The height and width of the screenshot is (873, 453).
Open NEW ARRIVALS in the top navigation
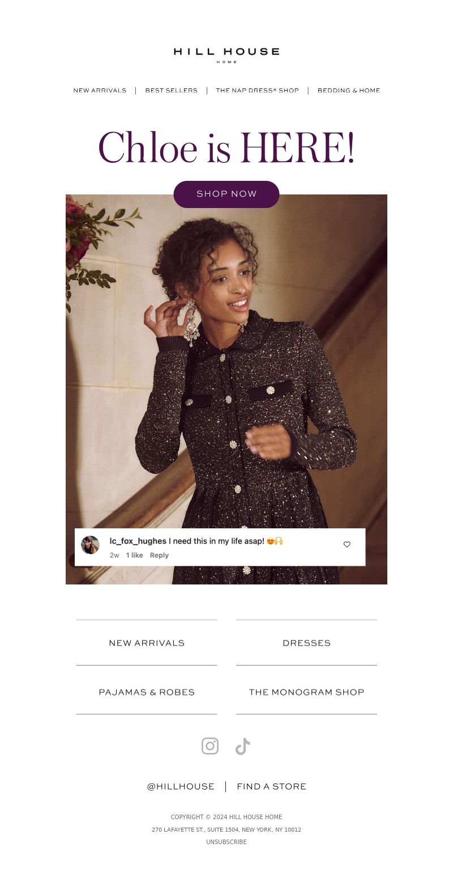click(x=100, y=91)
